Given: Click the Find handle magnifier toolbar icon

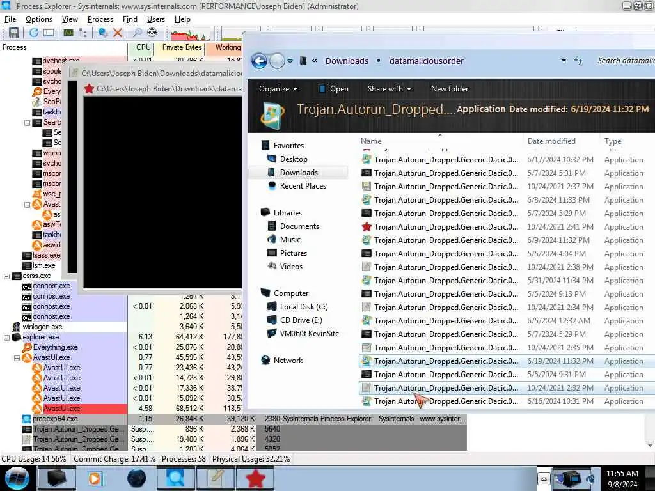Looking at the screenshot, I should pyautogui.click(x=137, y=33).
